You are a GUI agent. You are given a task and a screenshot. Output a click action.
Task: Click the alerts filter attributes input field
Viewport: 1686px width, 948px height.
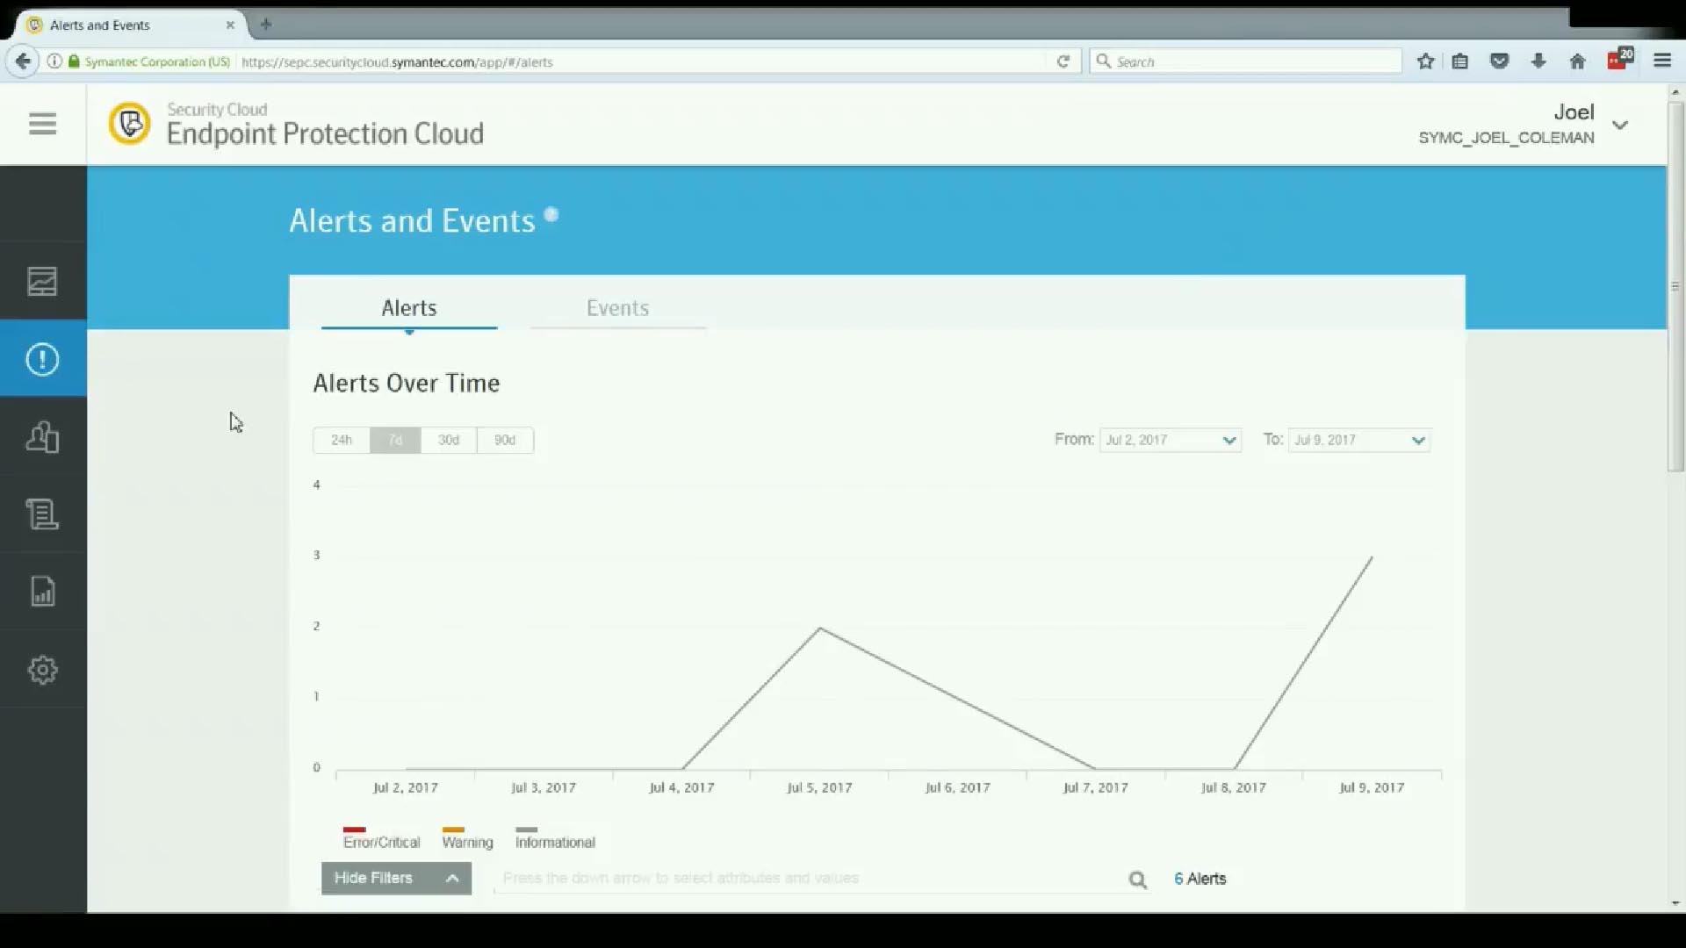pyautogui.click(x=808, y=878)
